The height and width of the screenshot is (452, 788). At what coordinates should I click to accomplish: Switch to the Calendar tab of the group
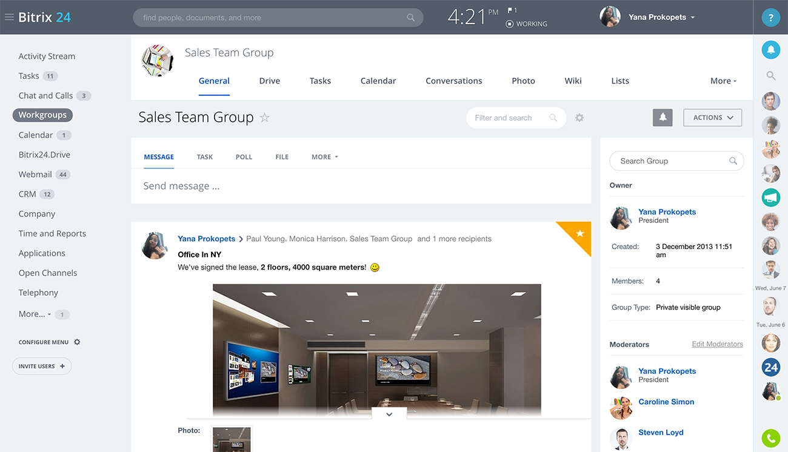pos(378,81)
